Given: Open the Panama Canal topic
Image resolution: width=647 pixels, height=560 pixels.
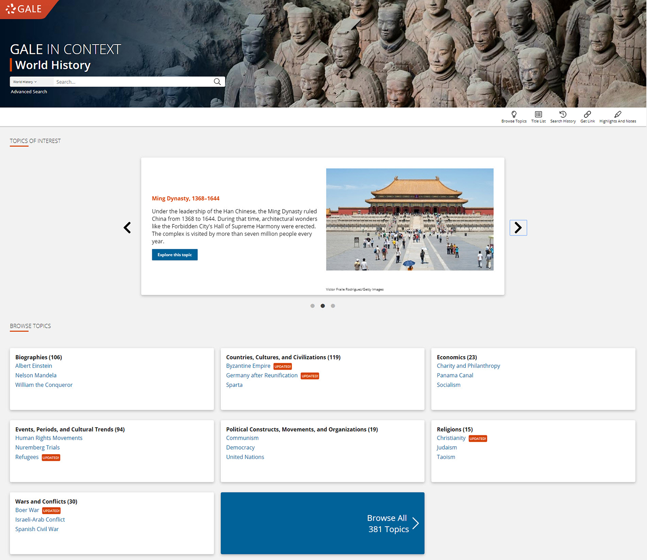Looking at the screenshot, I should (455, 375).
